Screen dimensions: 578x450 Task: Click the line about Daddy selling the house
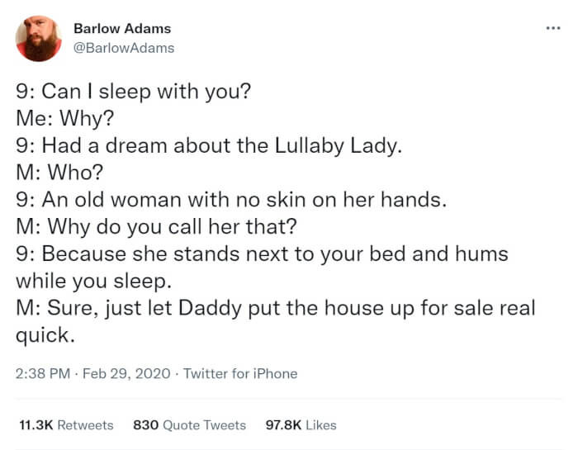[x=275, y=308]
